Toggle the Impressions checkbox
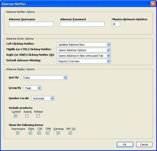 click(x=18, y=133)
